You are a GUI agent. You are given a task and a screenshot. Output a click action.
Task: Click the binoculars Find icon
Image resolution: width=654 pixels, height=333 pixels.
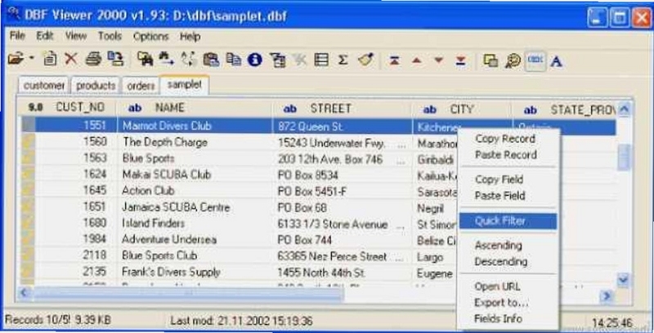tap(145, 60)
